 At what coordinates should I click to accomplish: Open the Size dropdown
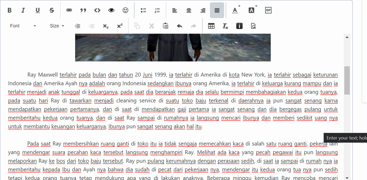(x=57, y=26)
